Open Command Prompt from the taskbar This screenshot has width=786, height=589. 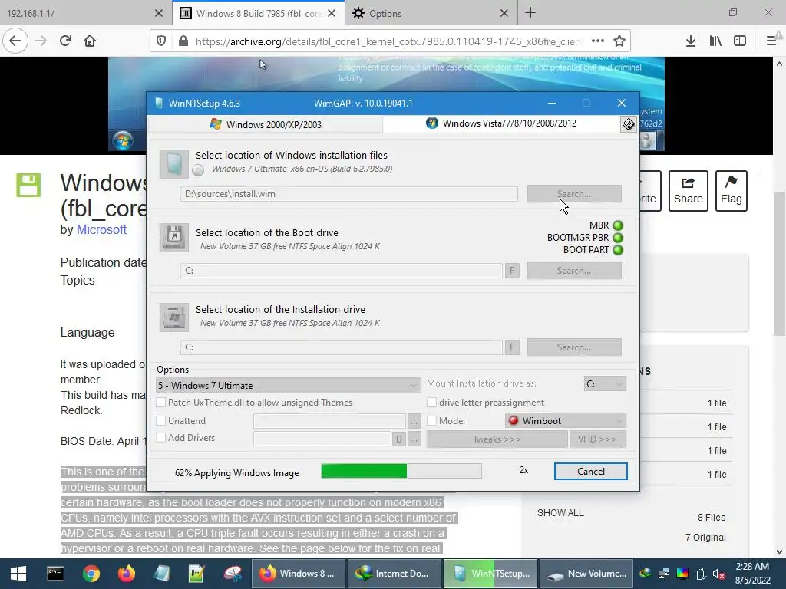pos(55,574)
